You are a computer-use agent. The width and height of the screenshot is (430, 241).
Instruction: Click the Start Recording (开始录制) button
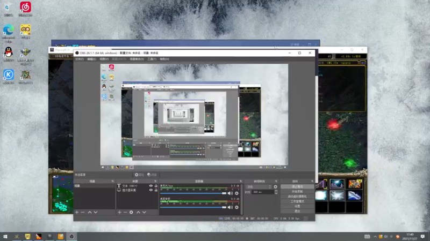point(297,192)
